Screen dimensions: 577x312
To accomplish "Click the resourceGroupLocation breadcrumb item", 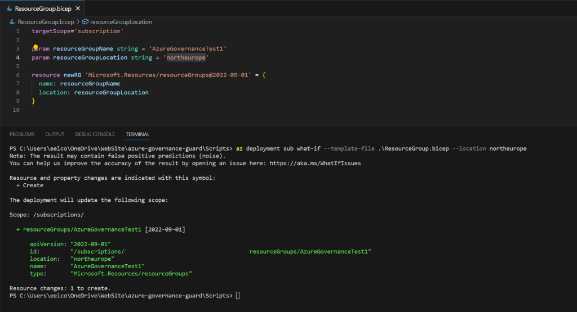I will pyautogui.click(x=121, y=22).
